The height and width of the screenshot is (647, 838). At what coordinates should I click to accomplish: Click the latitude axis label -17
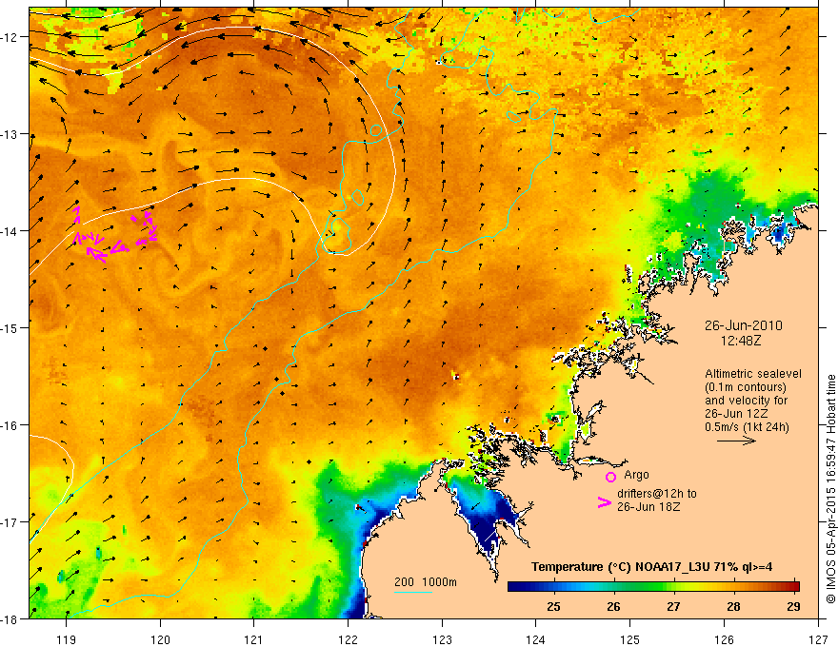[10, 522]
